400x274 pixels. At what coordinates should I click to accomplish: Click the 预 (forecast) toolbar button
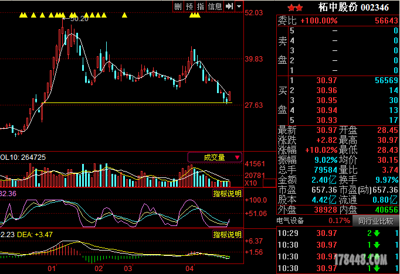click(x=189, y=6)
